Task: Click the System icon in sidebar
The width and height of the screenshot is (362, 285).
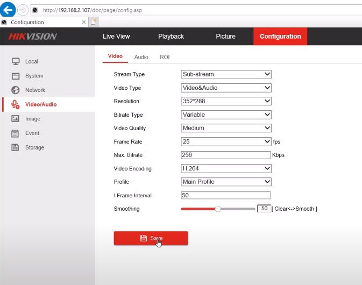Action: [x=16, y=76]
